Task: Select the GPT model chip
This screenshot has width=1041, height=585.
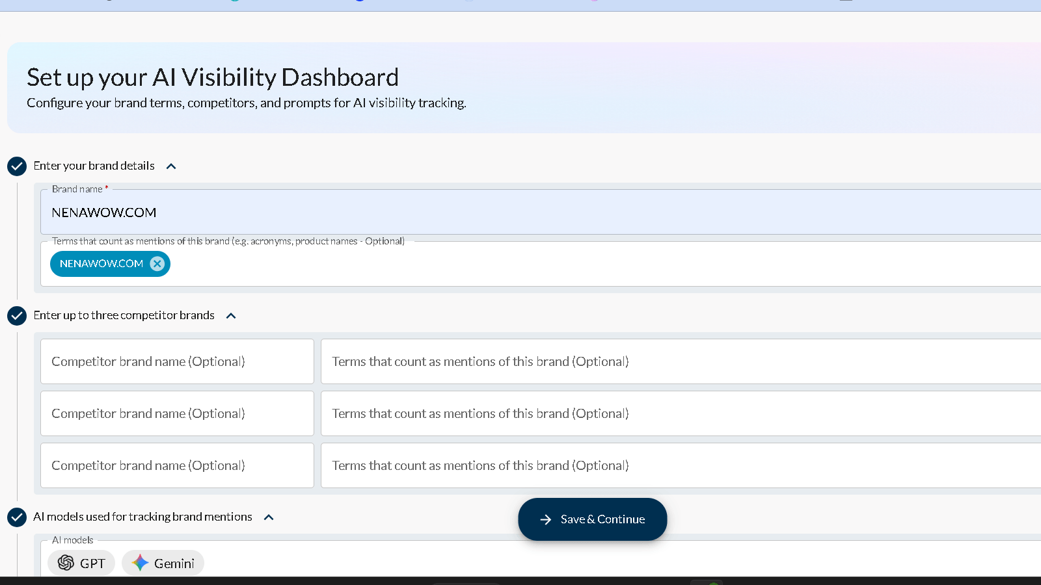Action: tap(81, 563)
